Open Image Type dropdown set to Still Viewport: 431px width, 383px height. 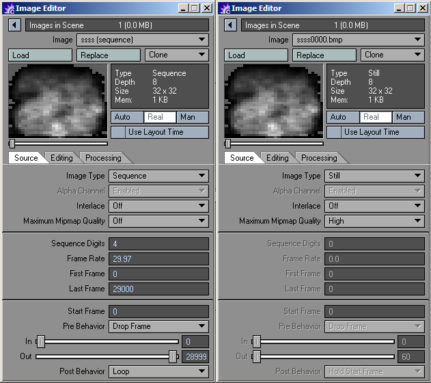(x=374, y=176)
